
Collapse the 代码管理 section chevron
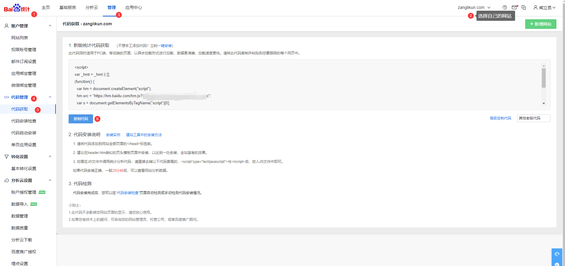click(50, 97)
